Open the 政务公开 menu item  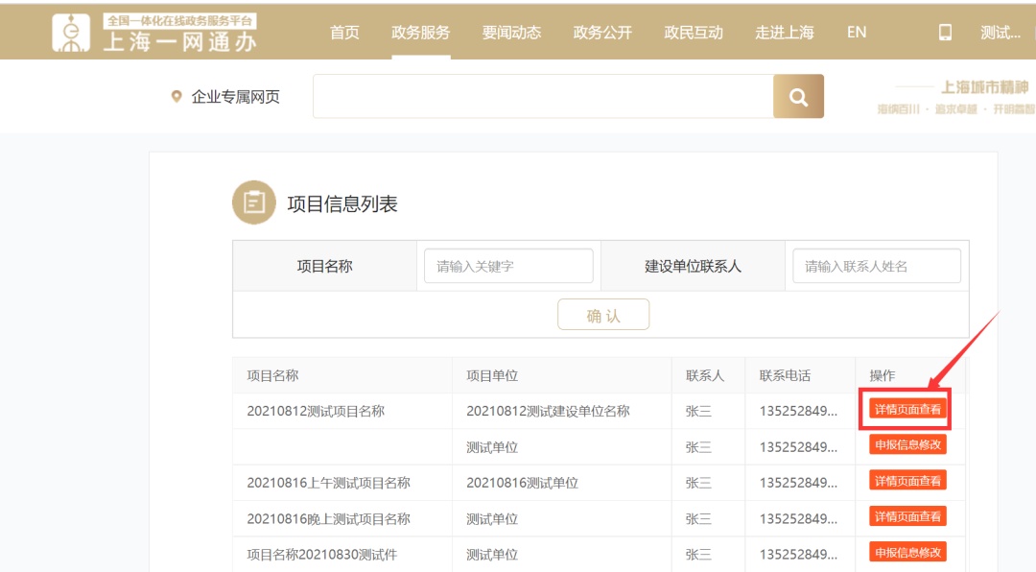(602, 32)
